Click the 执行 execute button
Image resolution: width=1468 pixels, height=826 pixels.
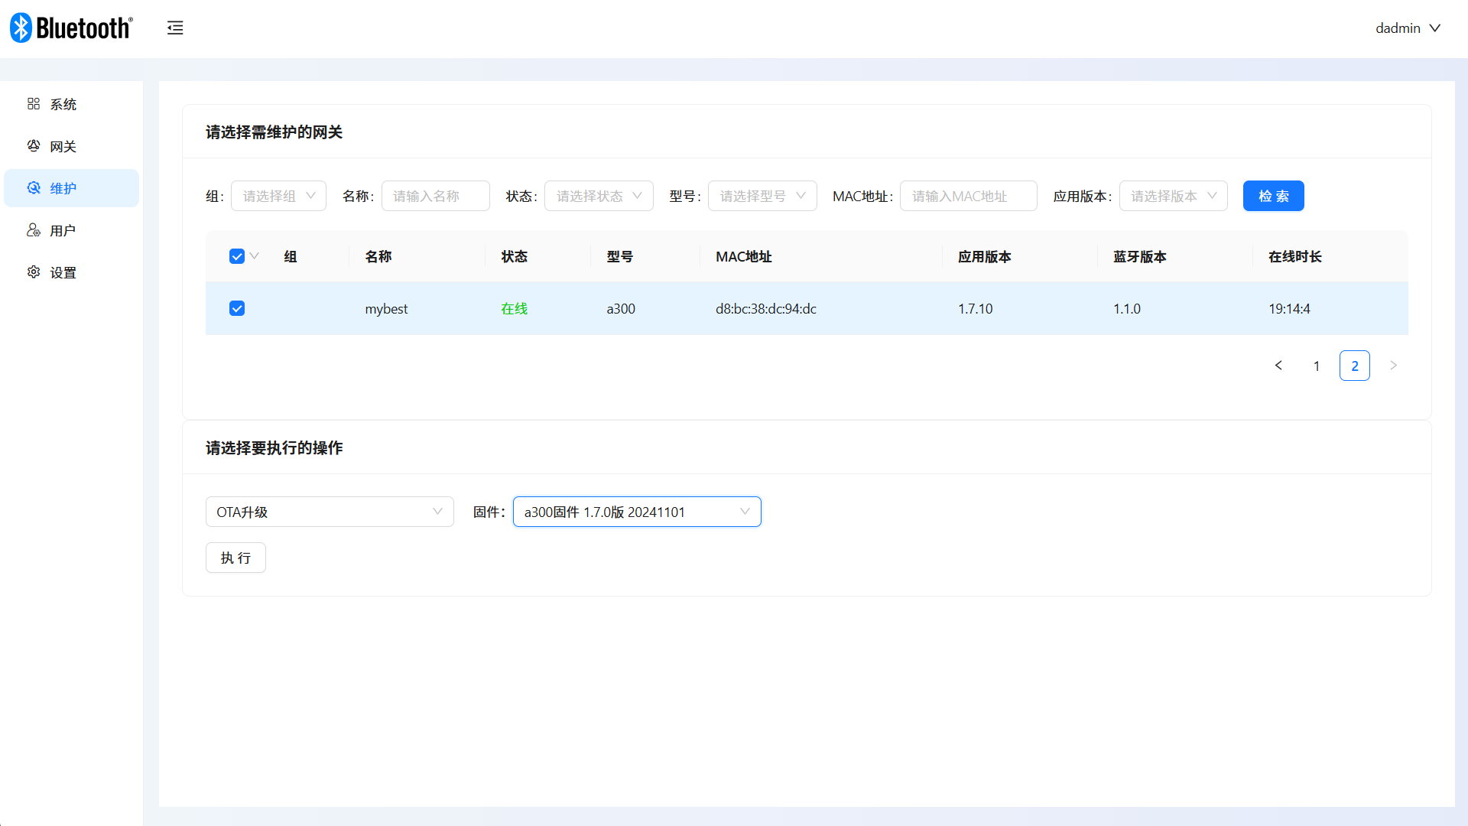pos(235,558)
